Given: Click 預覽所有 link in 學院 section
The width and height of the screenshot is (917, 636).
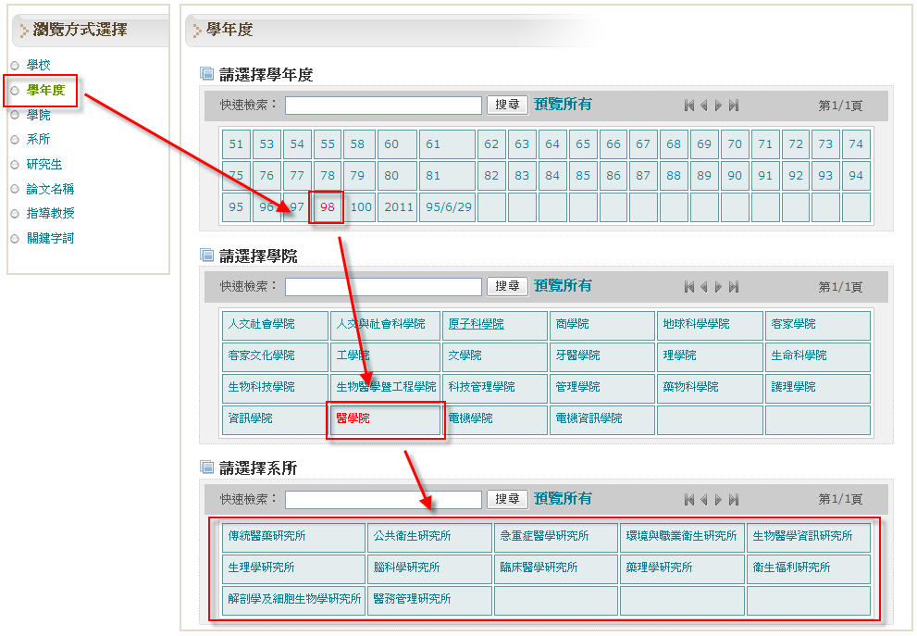Looking at the screenshot, I should pyautogui.click(x=563, y=286).
